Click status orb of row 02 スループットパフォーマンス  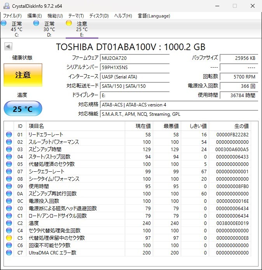tap(9, 142)
